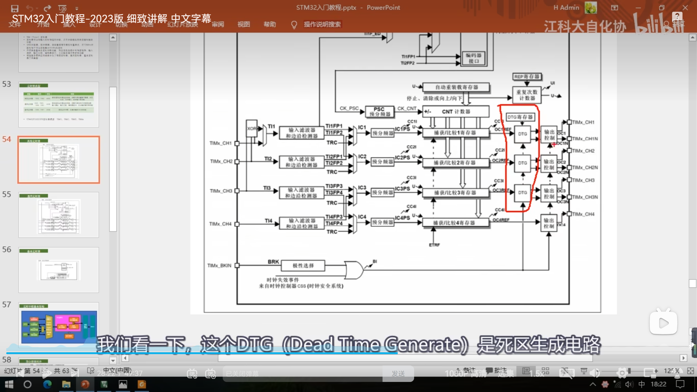Open the 帮助 ribbon tab
The width and height of the screenshot is (697, 392).
click(x=270, y=24)
